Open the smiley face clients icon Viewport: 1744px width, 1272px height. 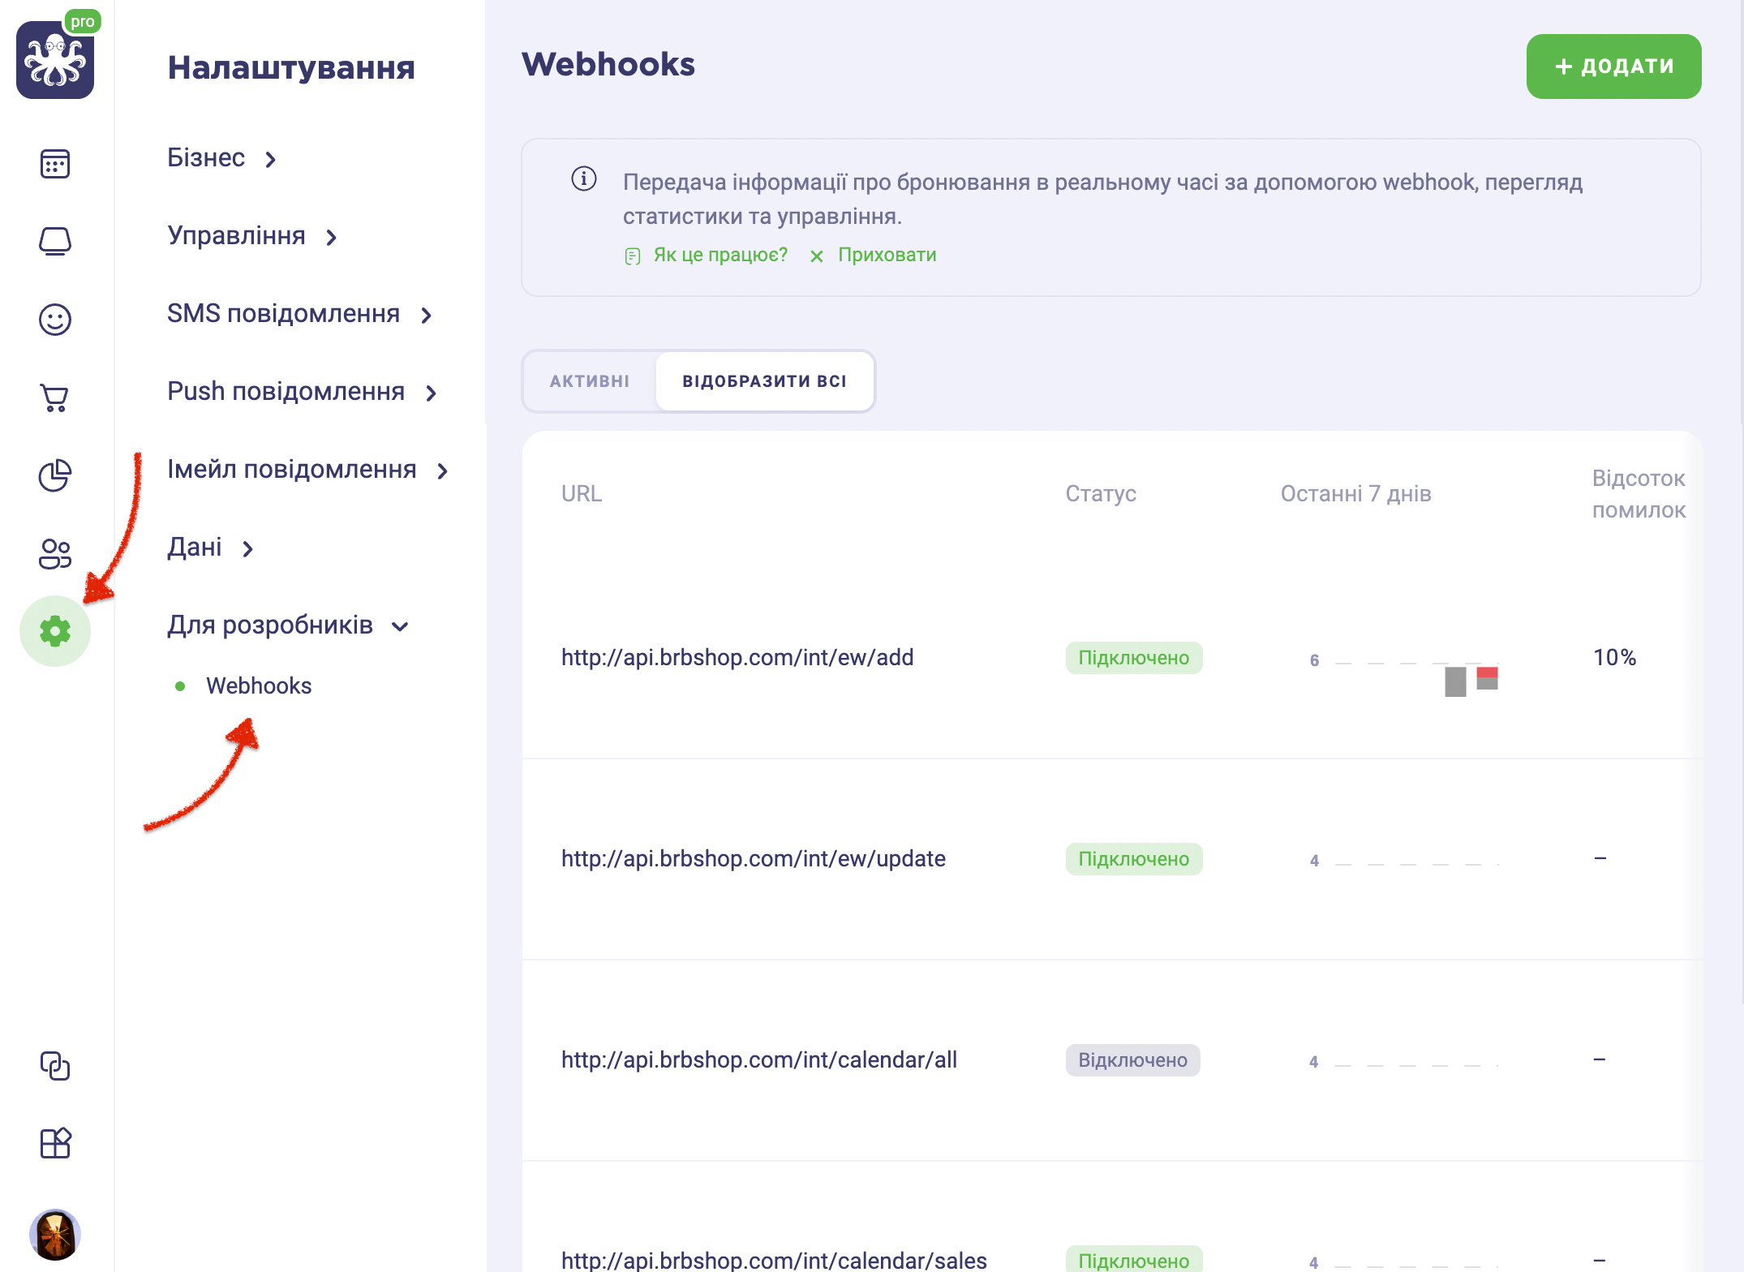coord(55,320)
